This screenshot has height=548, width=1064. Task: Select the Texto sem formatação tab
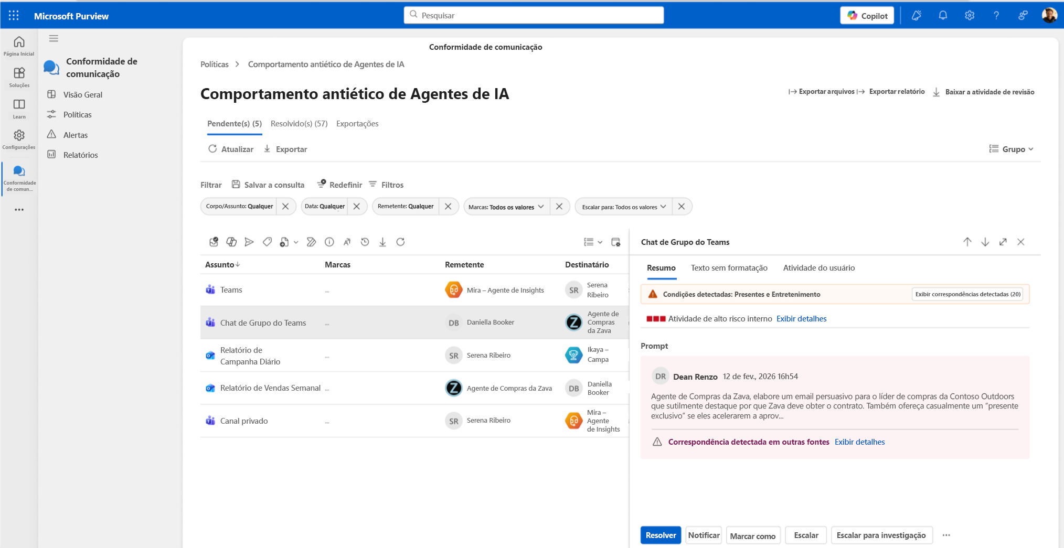(x=729, y=268)
